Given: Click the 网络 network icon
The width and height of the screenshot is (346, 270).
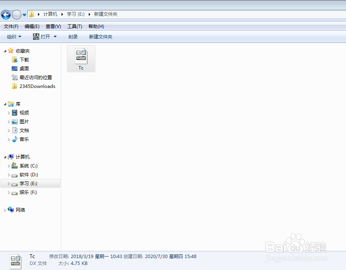Looking at the screenshot, I should 11,210.
